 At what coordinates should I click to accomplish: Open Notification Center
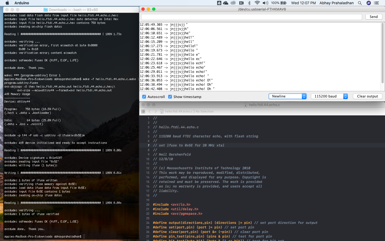[376, 3]
